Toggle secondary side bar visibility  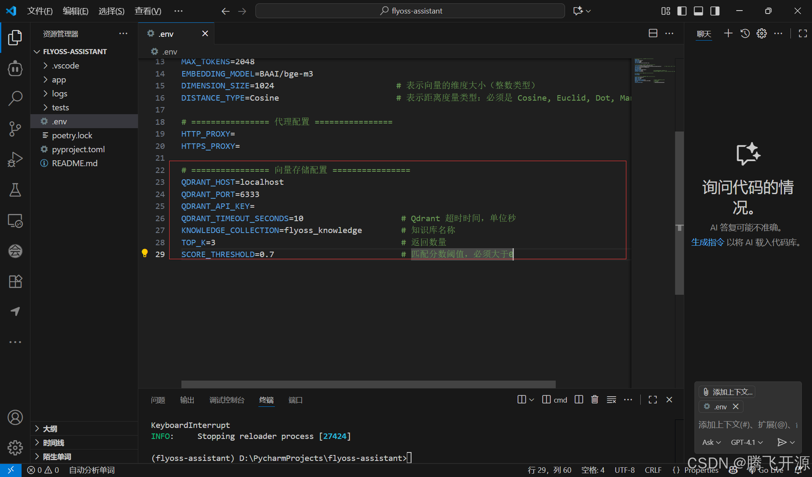pos(715,11)
